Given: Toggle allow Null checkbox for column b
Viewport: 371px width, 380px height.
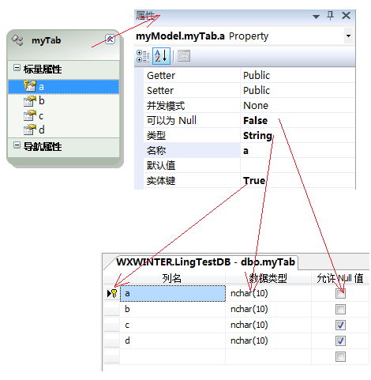Looking at the screenshot, I should [340, 310].
